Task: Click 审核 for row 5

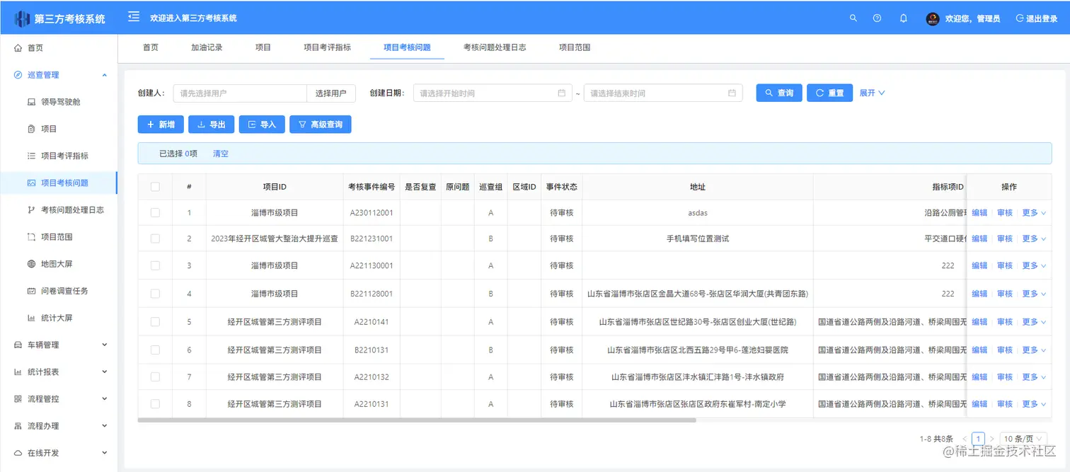Action: click(x=1005, y=321)
